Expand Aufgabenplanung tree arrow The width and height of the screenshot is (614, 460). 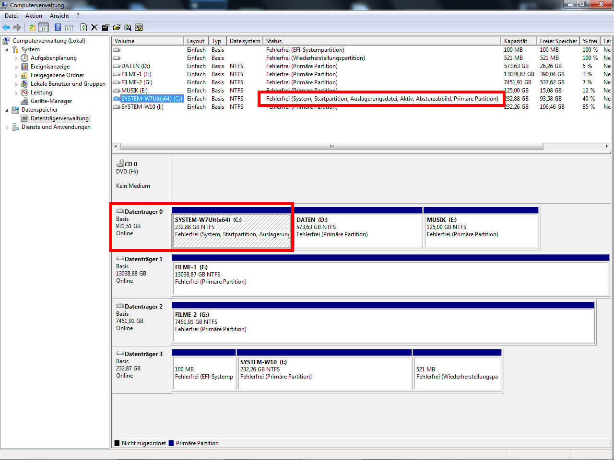tap(16, 58)
